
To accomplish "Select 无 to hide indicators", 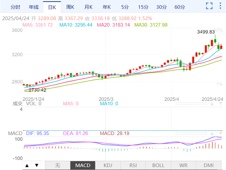I will pos(57,165).
